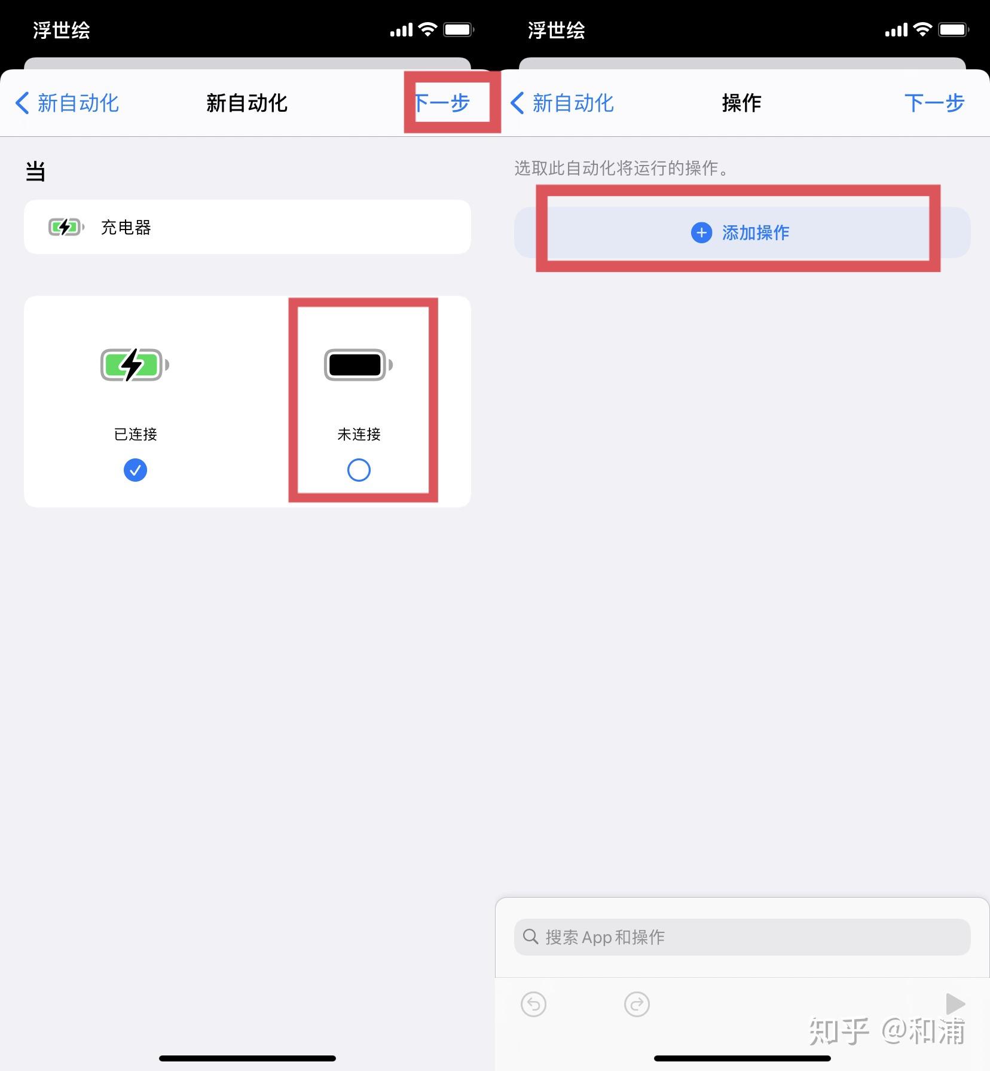Image resolution: width=990 pixels, height=1071 pixels.
Task: Select the 未连接 empty radio circle
Action: click(359, 470)
